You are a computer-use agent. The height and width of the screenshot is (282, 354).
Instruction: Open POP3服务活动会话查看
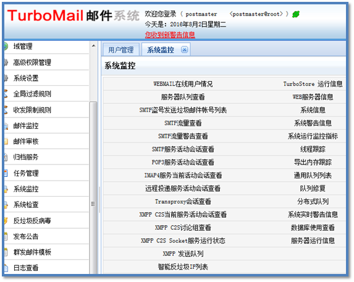click(183, 163)
